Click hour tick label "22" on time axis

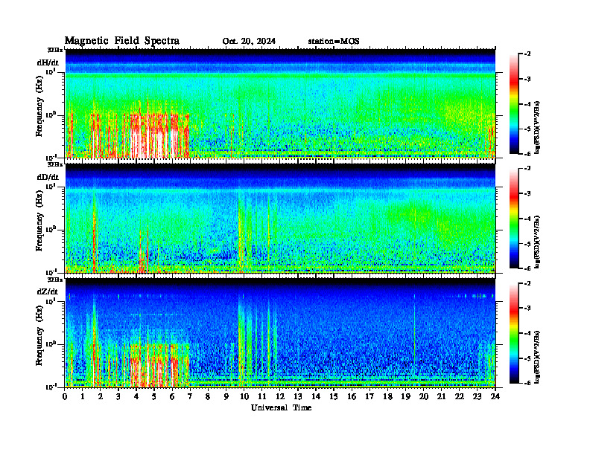click(459, 396)
